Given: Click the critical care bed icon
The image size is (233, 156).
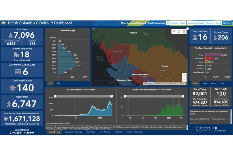Looking at the screenshot, I should (18, 71).
